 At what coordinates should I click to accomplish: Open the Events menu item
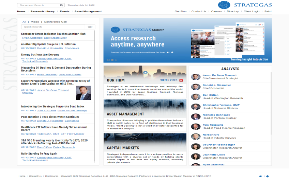(x=64, y=12)
